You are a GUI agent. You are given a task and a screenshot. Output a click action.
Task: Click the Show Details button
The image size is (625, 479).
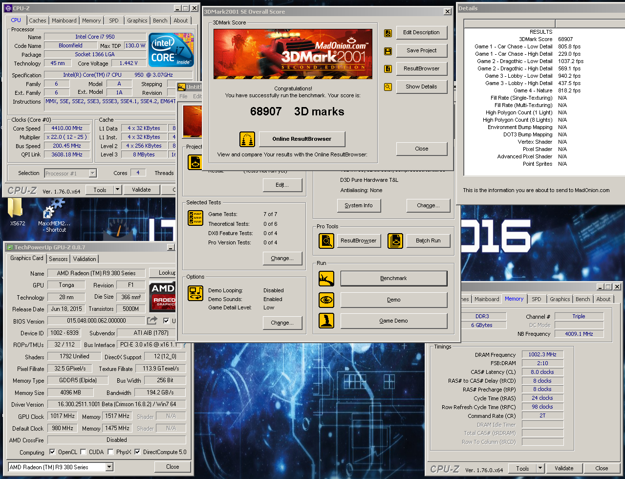pos(421,87)
